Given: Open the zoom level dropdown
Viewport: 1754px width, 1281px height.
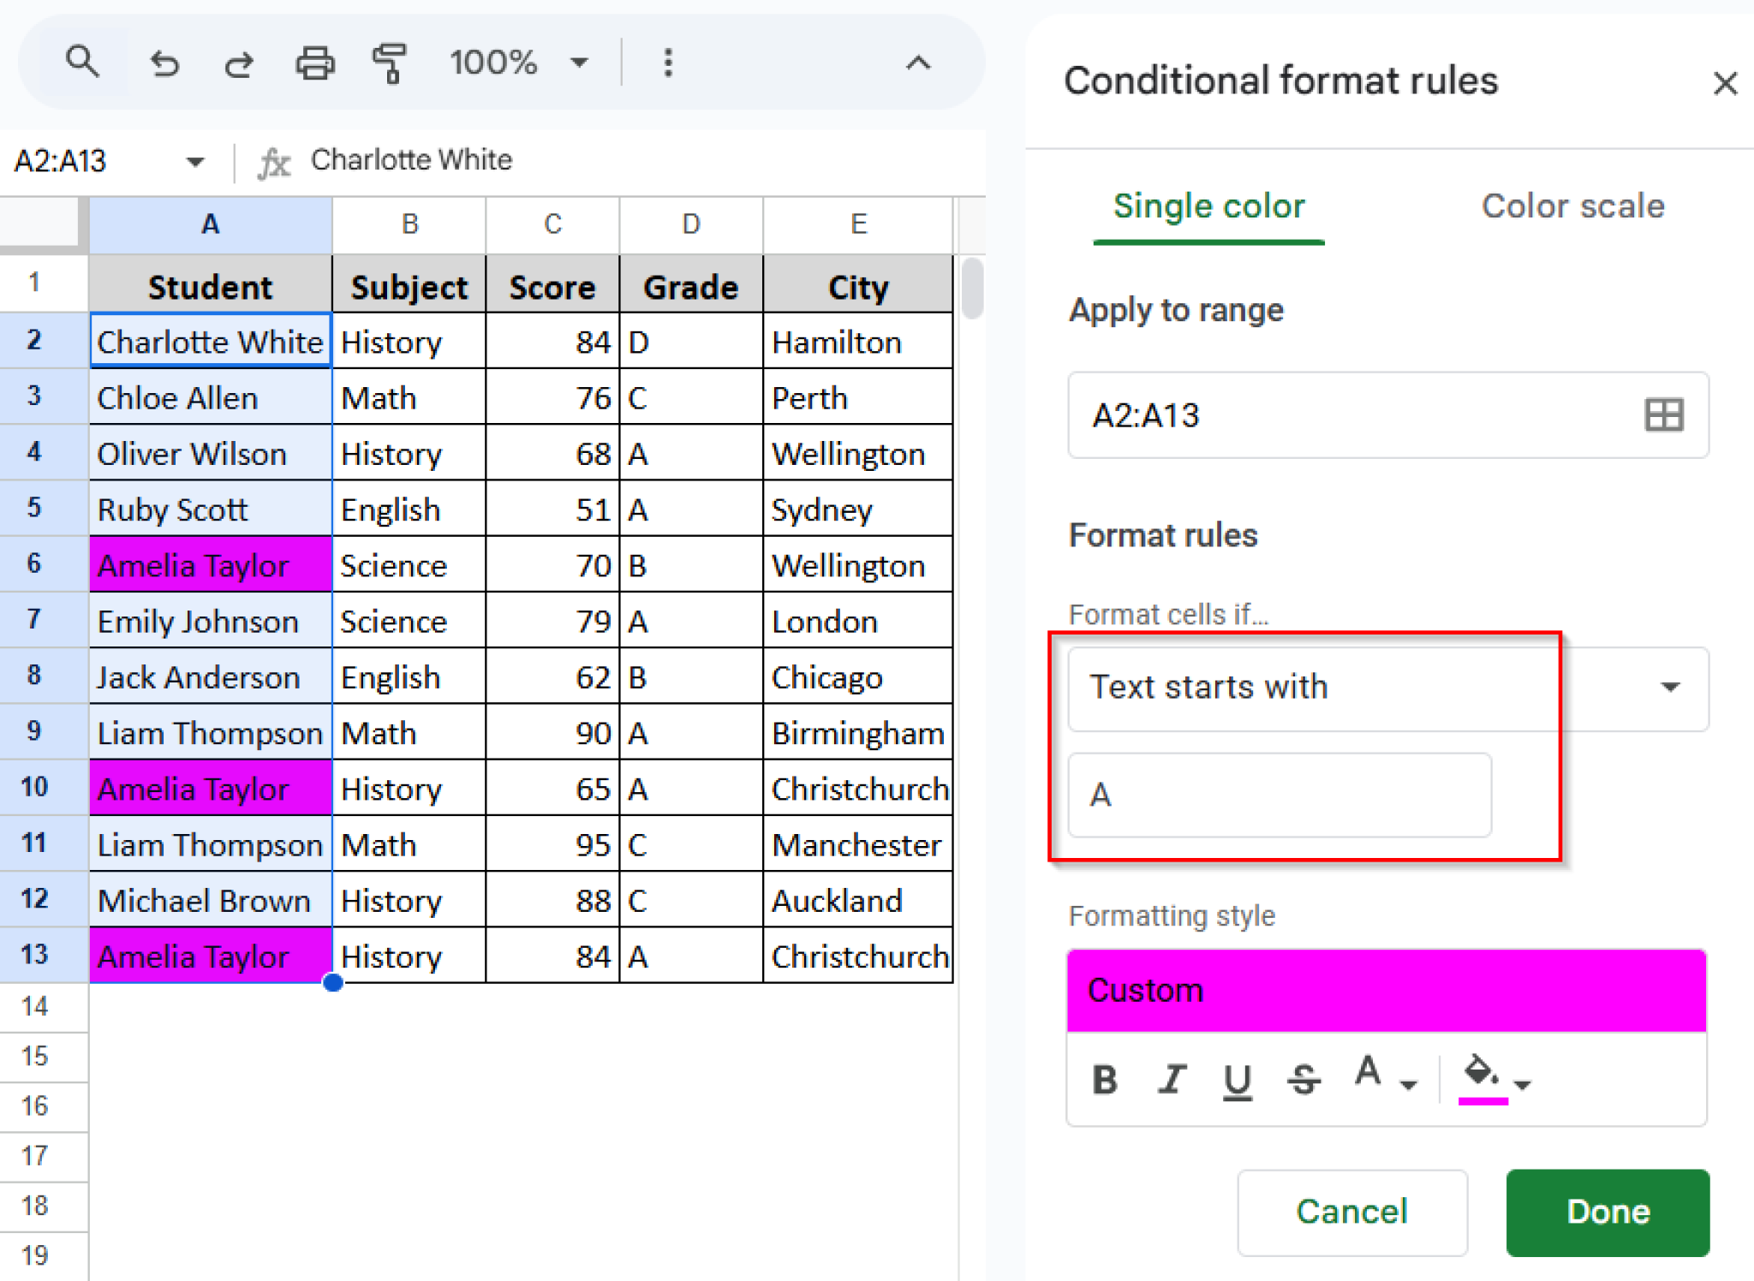Looking at the screenshot, I should (x=579, y=63).
